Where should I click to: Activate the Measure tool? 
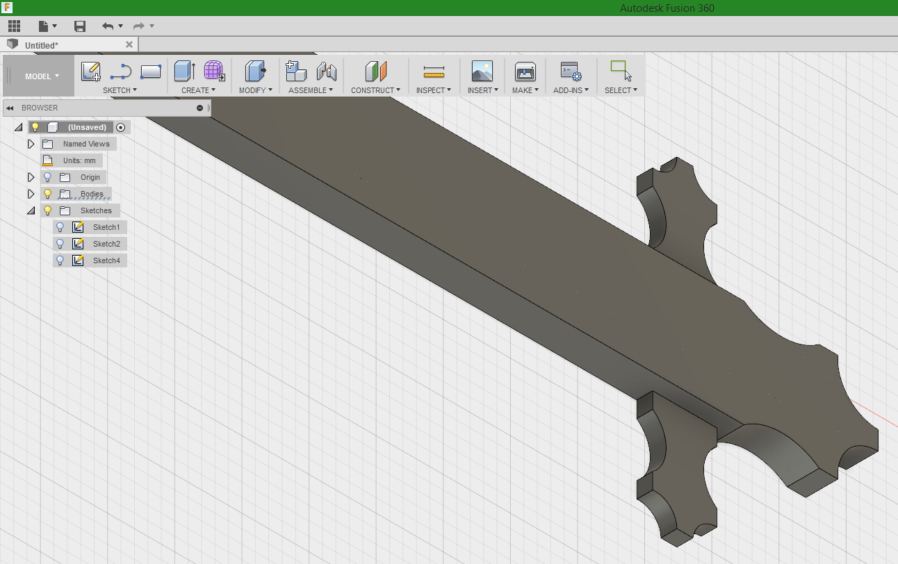(434, 72)
